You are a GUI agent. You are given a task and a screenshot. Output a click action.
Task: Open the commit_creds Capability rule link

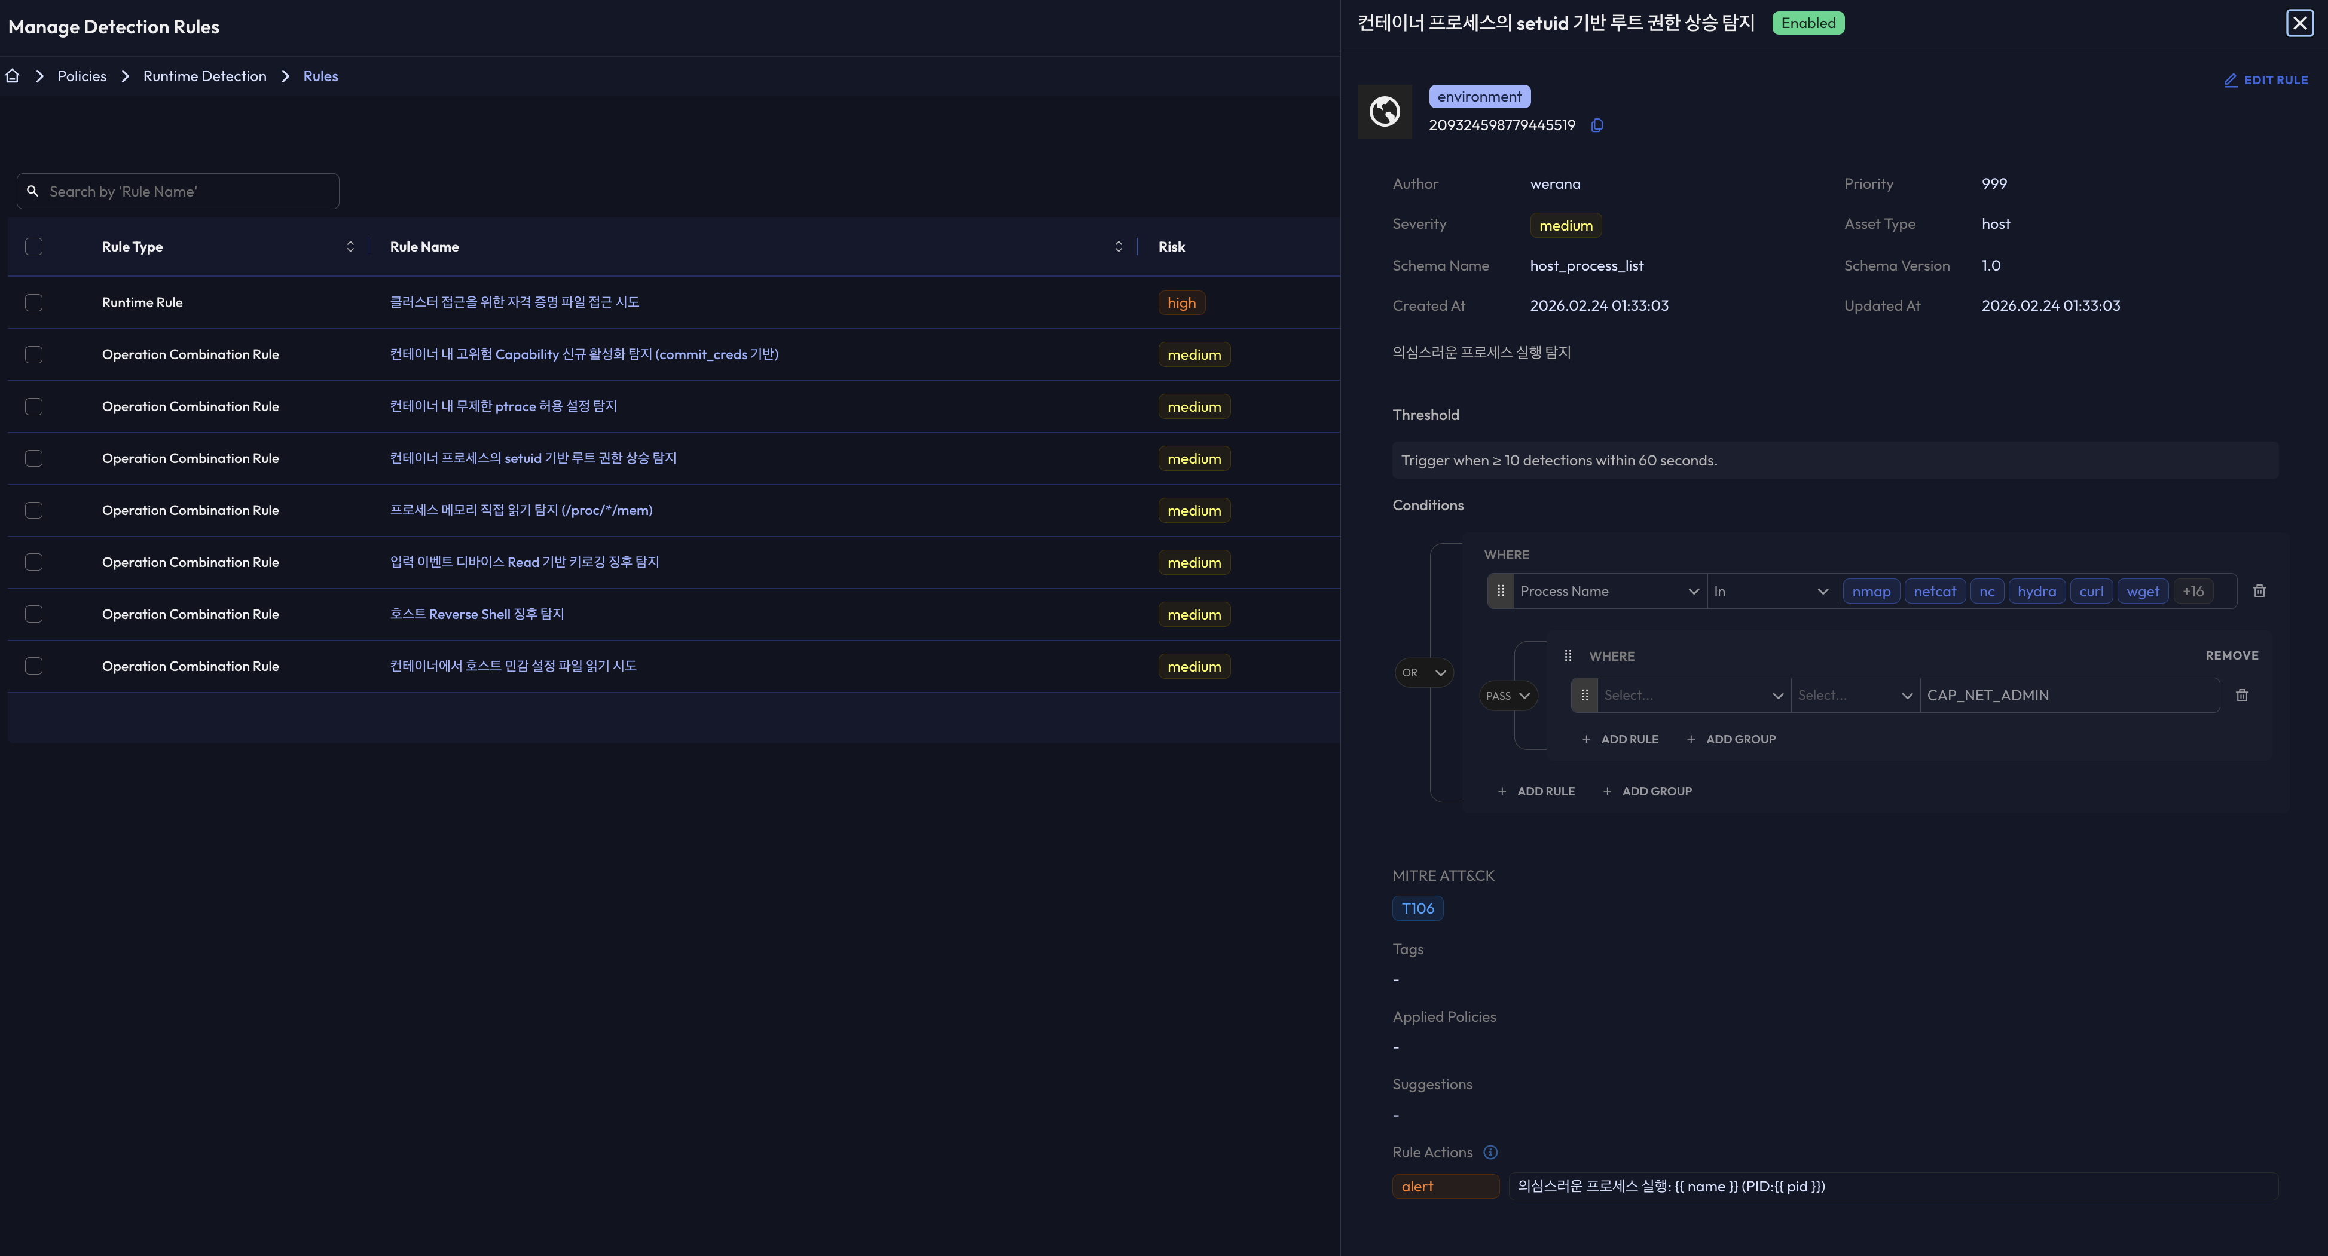[x=584, y=355]
